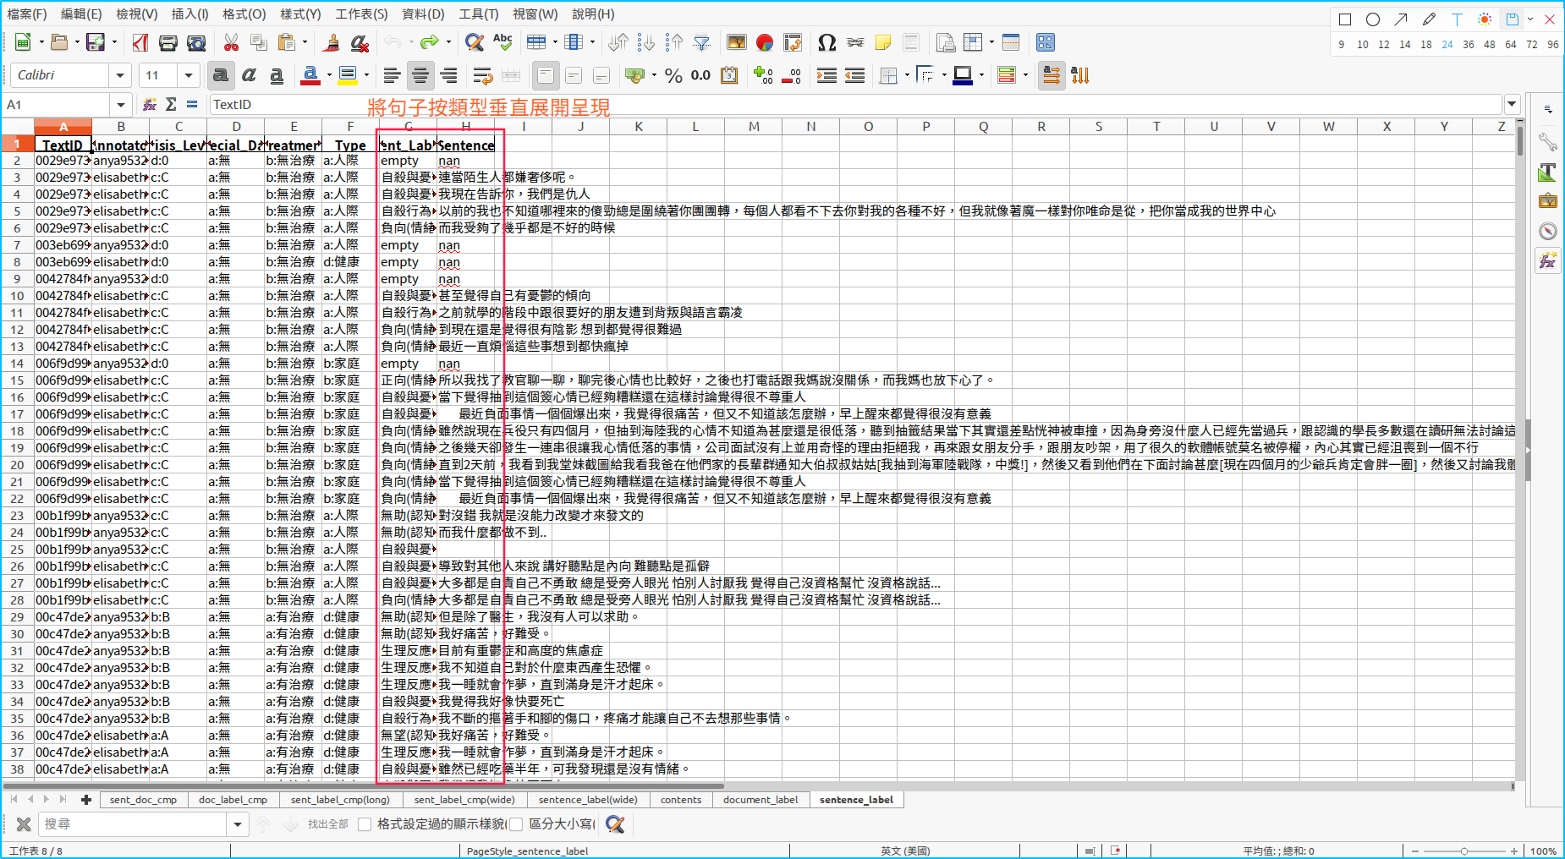Increase the cell indent
Viewport: 1565px width, 859px height.
826,75
